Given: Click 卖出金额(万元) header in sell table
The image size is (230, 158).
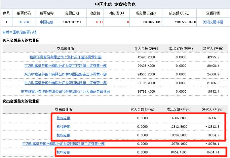Looking at the screenshot, I should tap(179, 109).
